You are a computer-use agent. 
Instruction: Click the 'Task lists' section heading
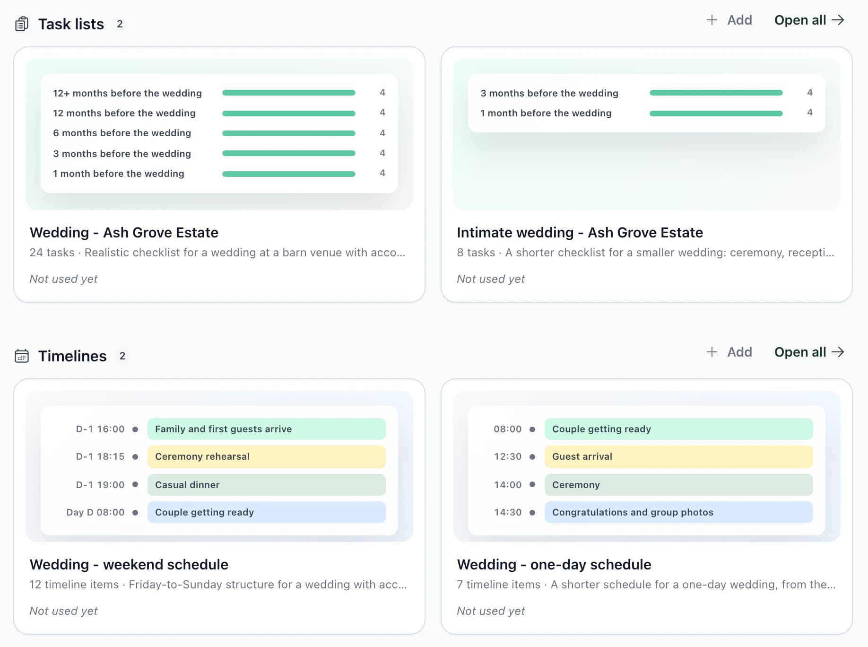pos(71,24)
